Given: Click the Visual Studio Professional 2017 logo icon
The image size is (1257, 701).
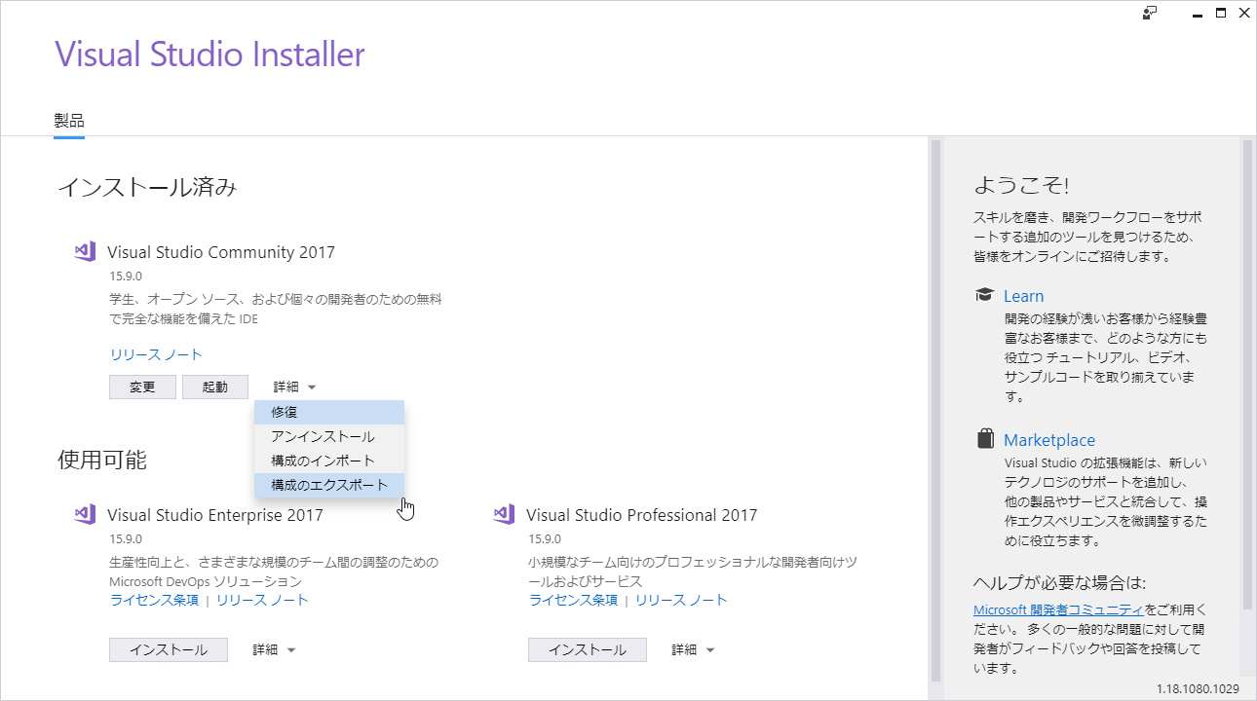Looking at the screenshot, I should 504,514.
